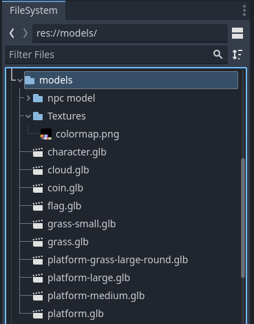Expand the npc model folder
The width and height of the screenshot is (254, 324).
[x=28, y=98]
